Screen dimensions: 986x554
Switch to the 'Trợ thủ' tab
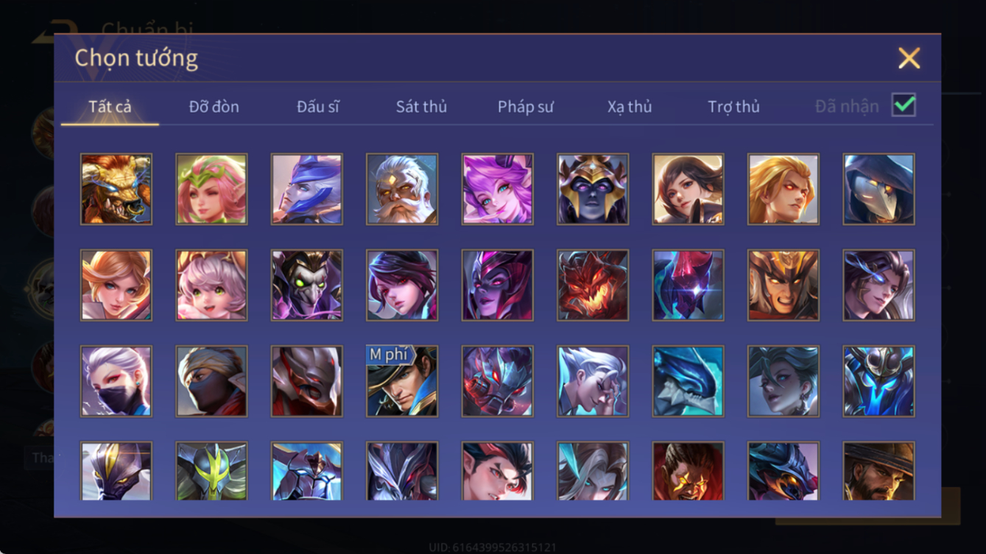click(733, 107)
